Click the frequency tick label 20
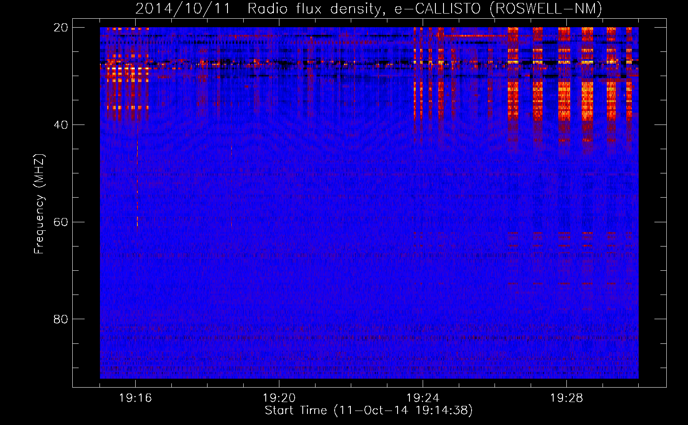This screenshot has width=688, height=425. (61, 28)
